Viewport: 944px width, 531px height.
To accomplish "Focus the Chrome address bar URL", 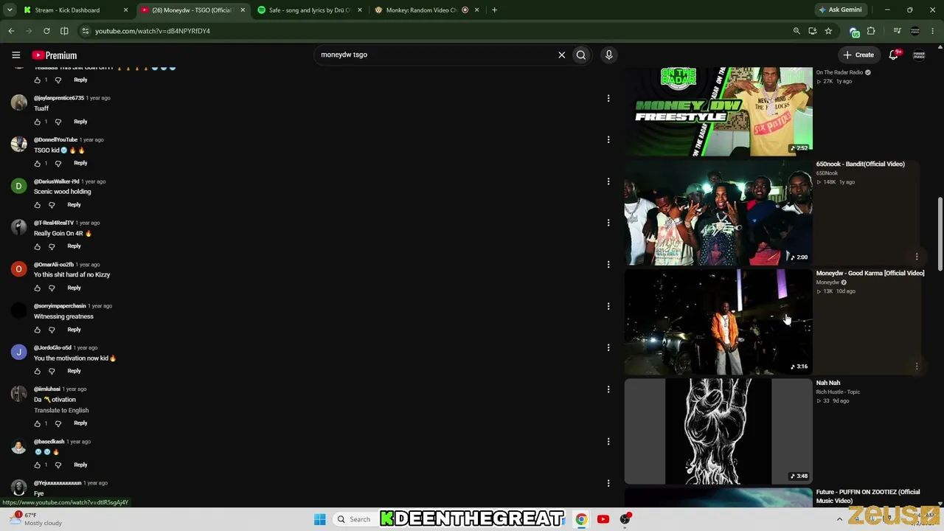I will point(153,31).
